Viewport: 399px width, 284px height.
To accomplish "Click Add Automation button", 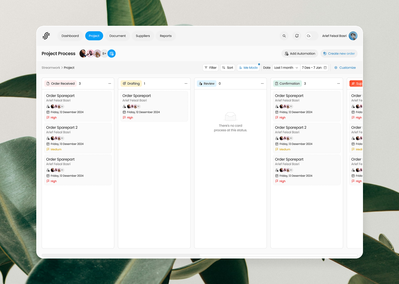I will 300,54.
